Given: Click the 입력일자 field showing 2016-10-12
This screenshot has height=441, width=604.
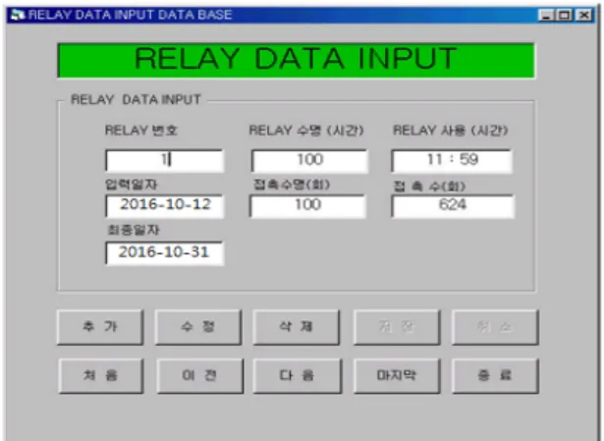Looking at the screenshot, I should click(164, 205).
